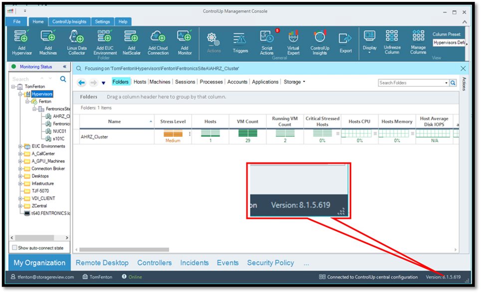This screenshot has width=481, height=293.
Task: Open the Display dropdown
Action: pos(369,42)
